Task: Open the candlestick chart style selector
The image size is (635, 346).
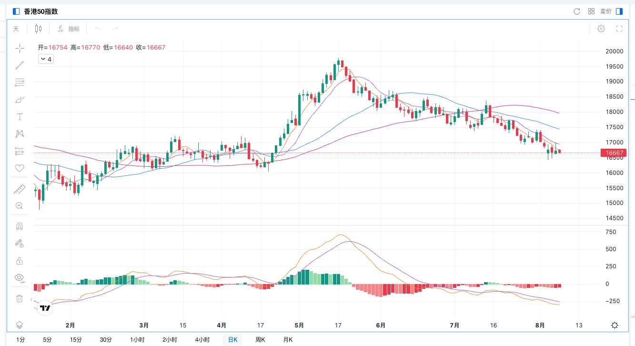Action: pos(39,29)
